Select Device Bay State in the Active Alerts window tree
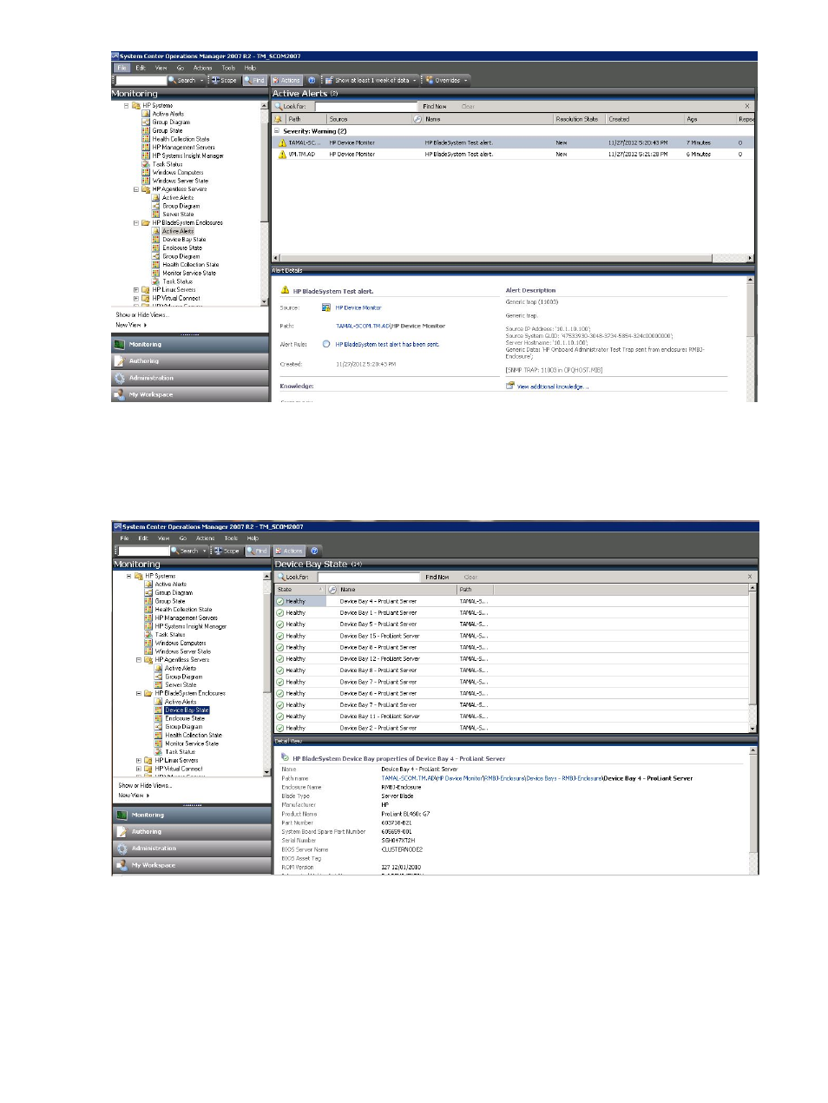 point(184,240)
